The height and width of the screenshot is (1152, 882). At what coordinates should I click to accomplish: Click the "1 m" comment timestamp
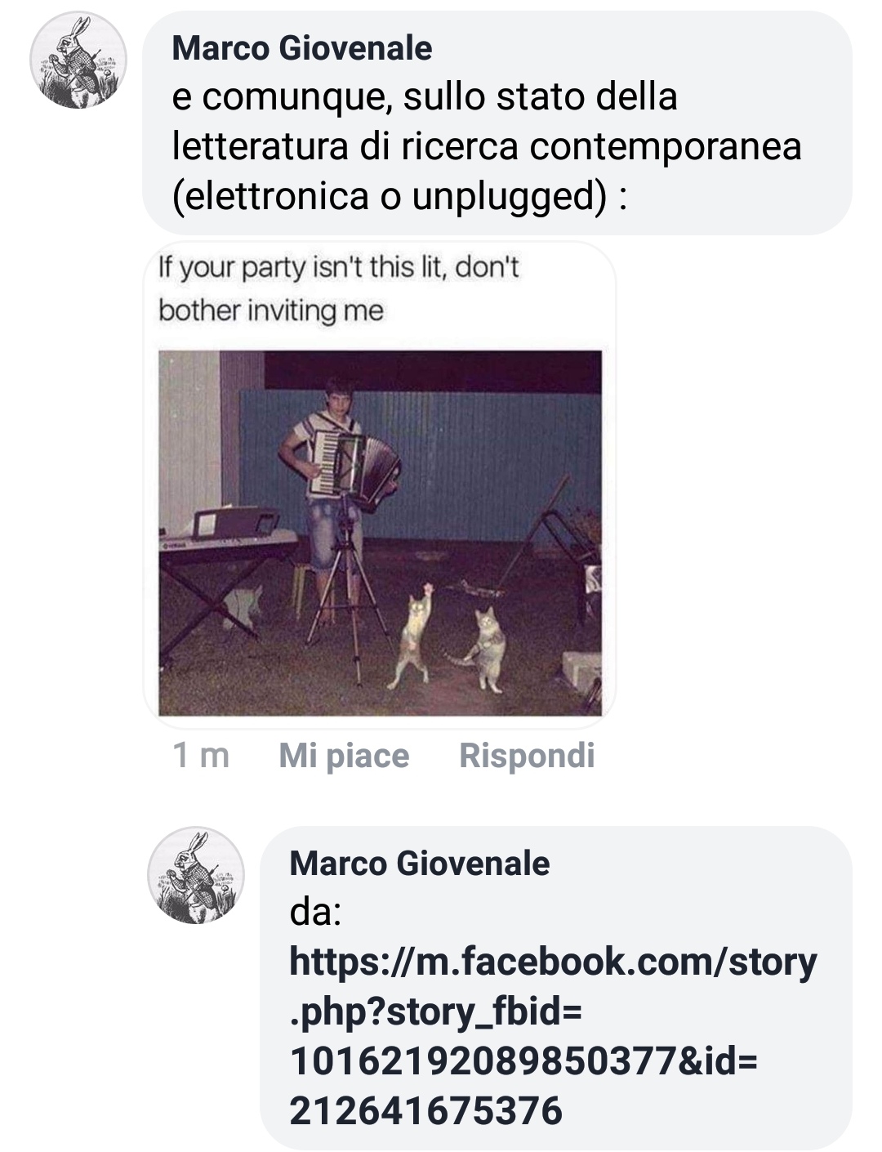(x=201, y=755)
